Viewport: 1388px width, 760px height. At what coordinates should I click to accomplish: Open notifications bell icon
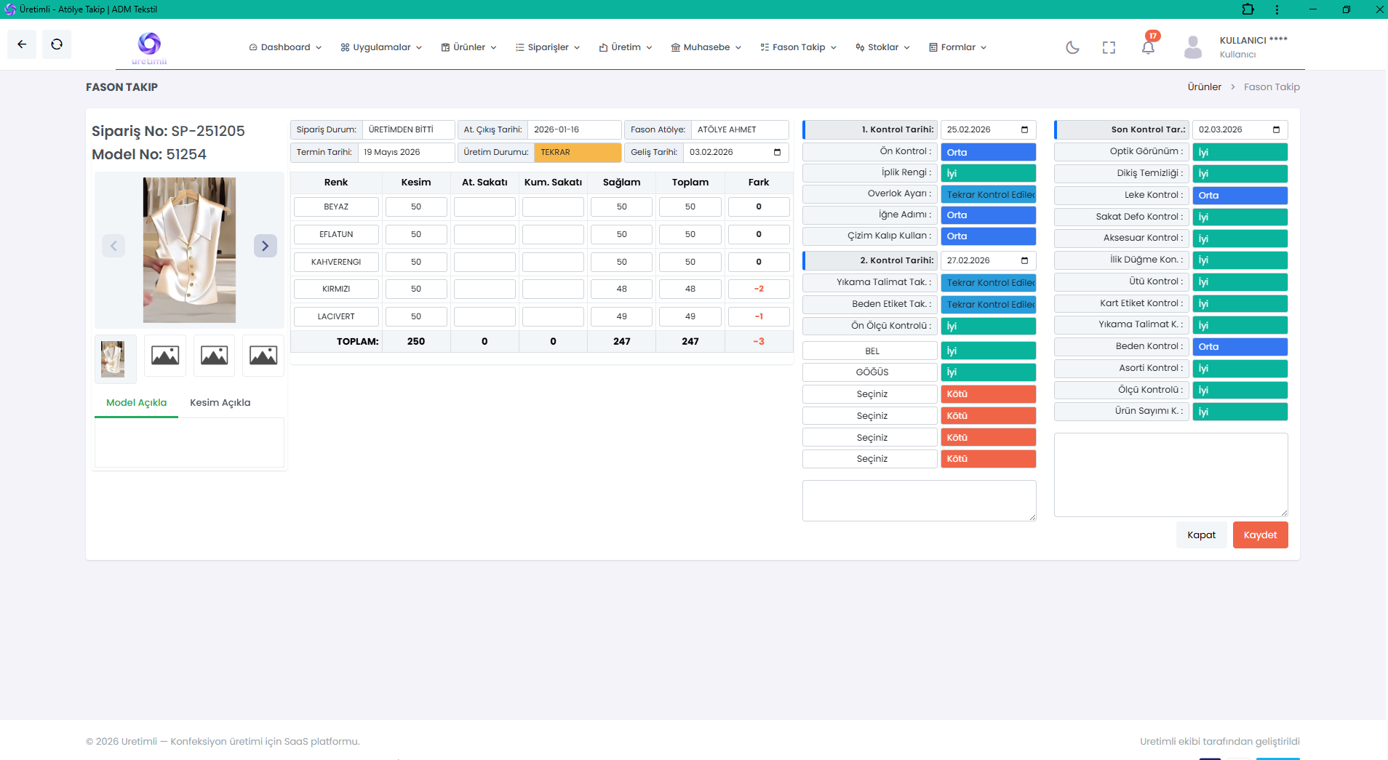pos(1148,47)
